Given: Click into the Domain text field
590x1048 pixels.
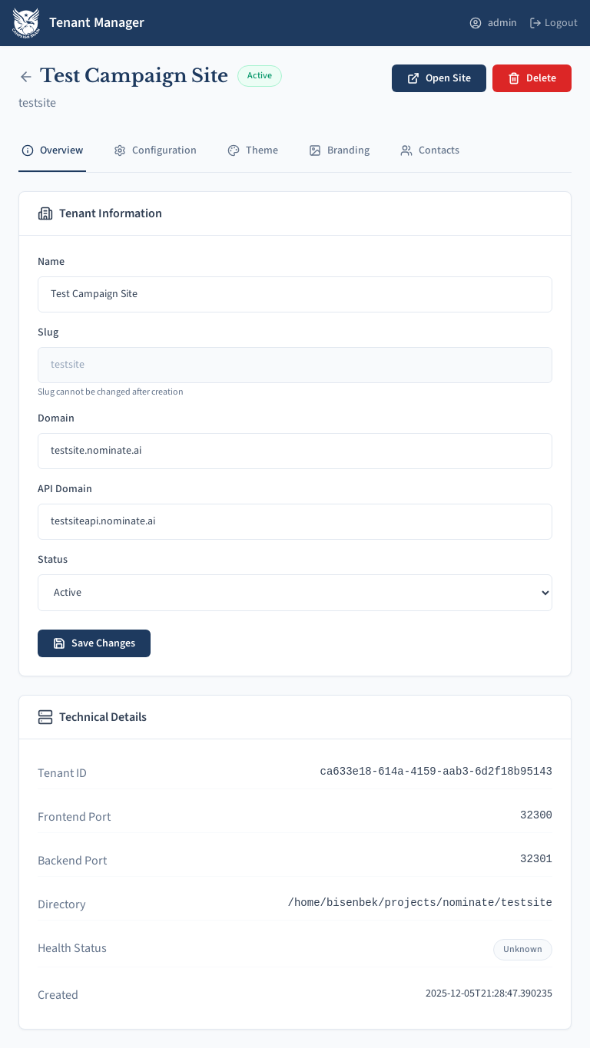Looking at the screenshot, I should 295,451.
